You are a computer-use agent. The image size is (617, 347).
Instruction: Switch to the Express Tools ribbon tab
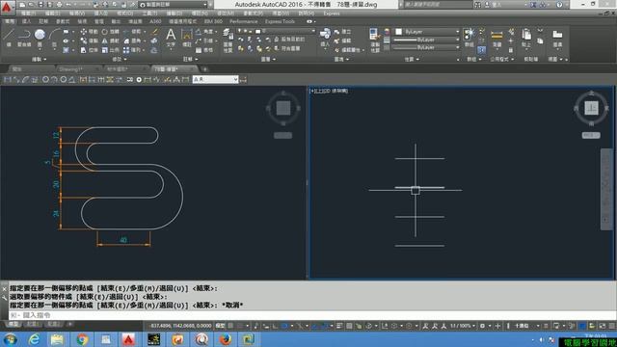tap(280, 21)
